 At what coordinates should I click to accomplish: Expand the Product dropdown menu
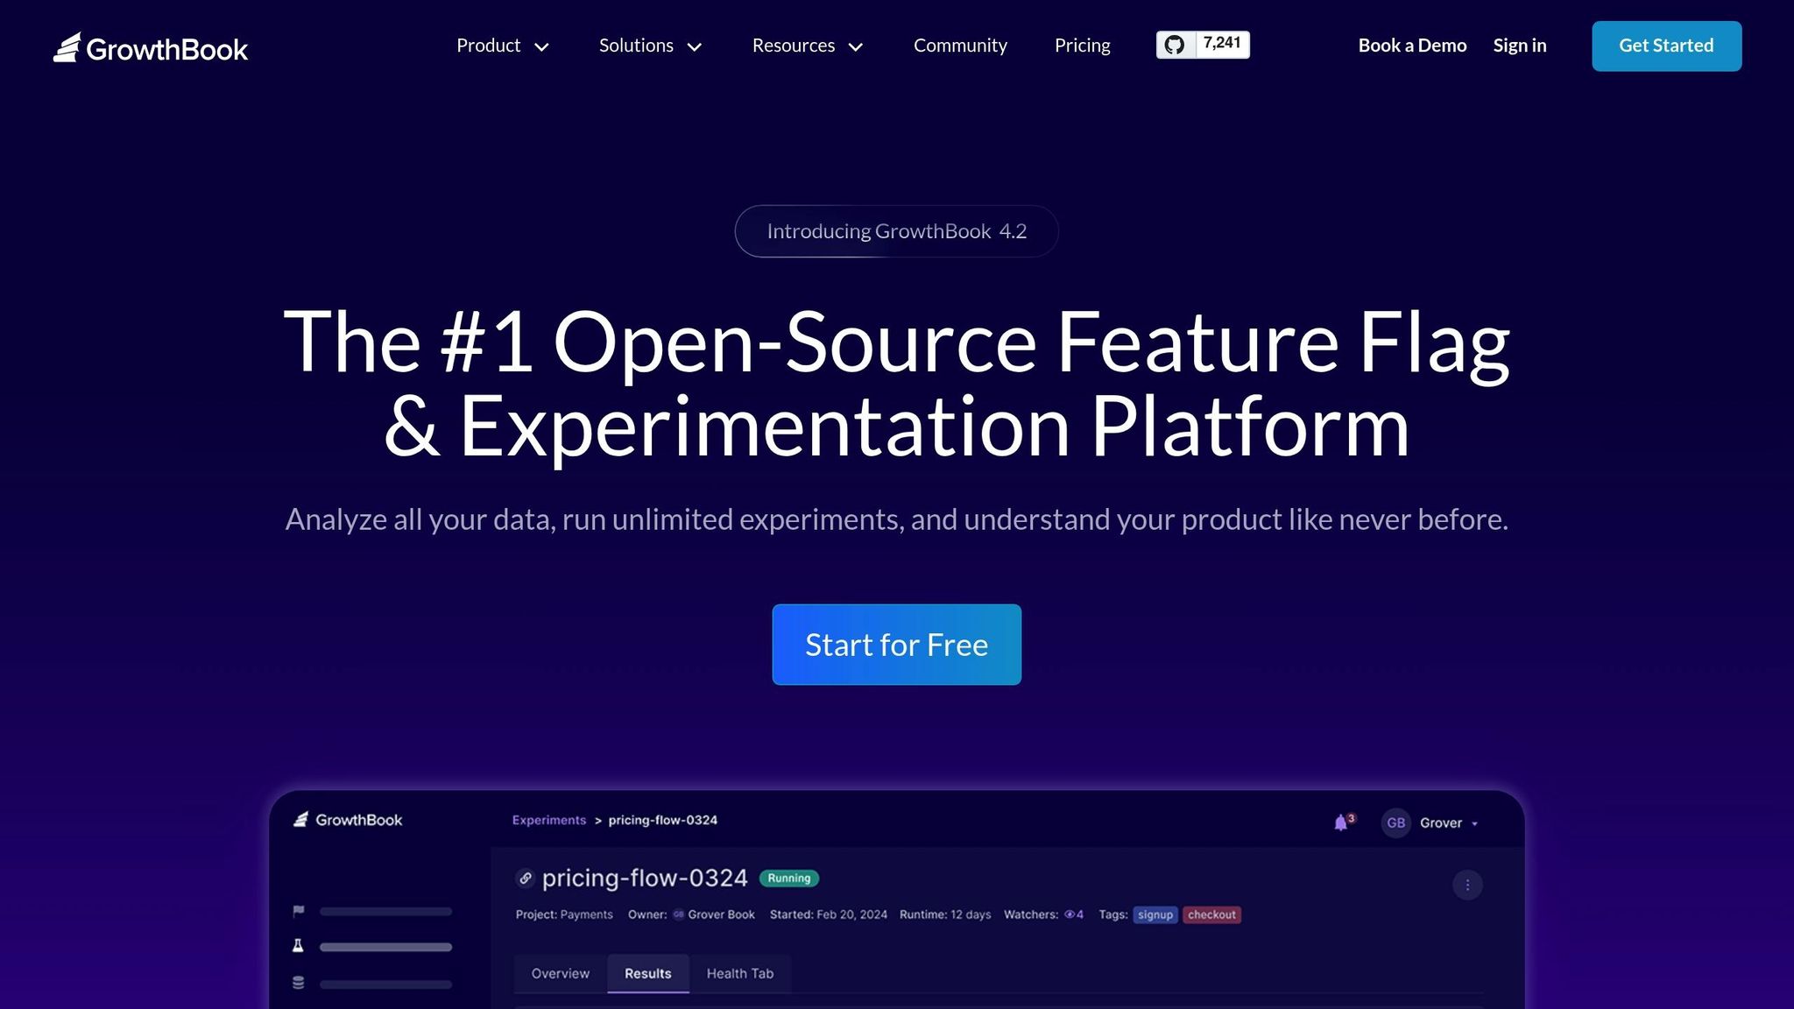point(502,46)
